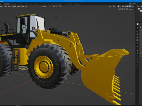Open object type visibility popover
Image resolution: width=142 pixels, height=106 pixels.
click(111, 6)
